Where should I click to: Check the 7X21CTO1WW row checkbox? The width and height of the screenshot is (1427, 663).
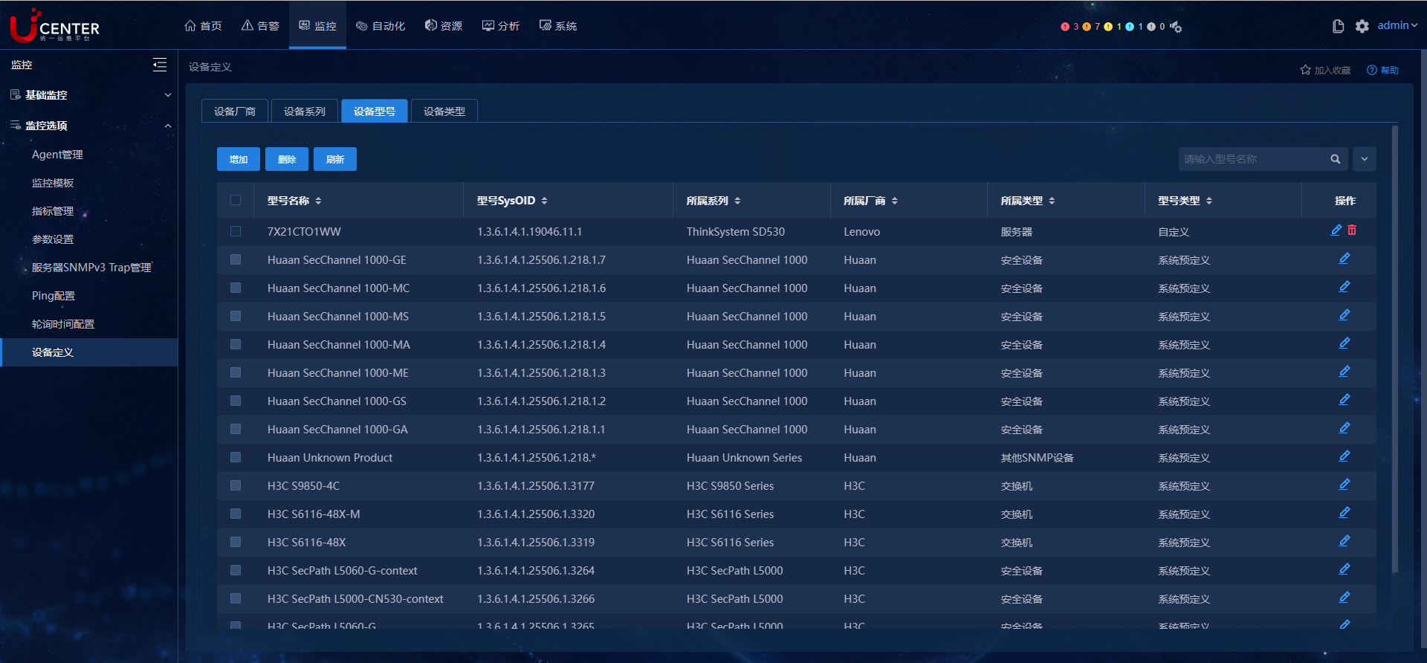pos(236,231)
